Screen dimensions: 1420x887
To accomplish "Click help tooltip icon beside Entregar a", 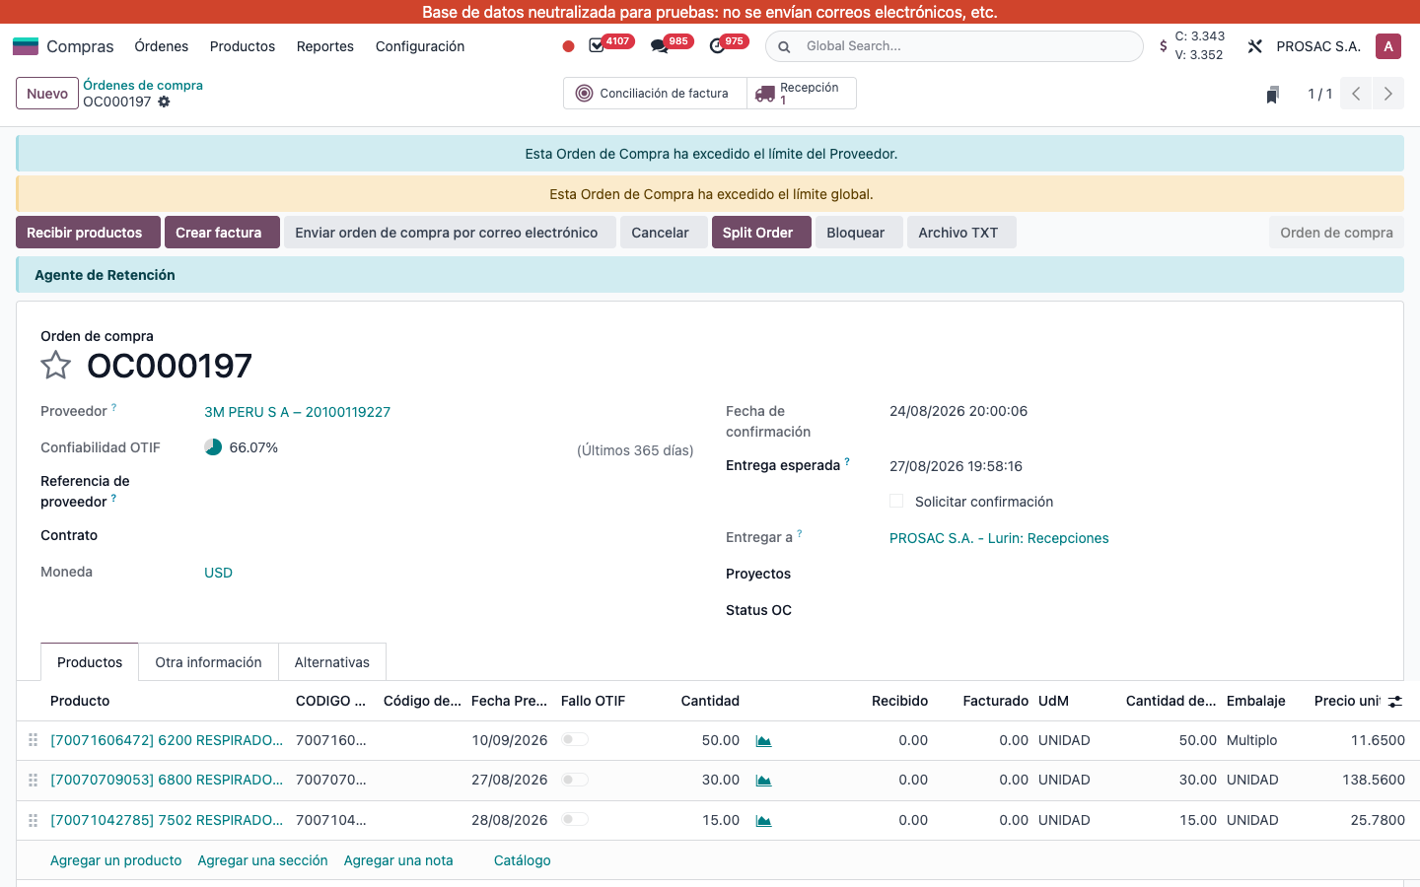I will coord(800,533).
